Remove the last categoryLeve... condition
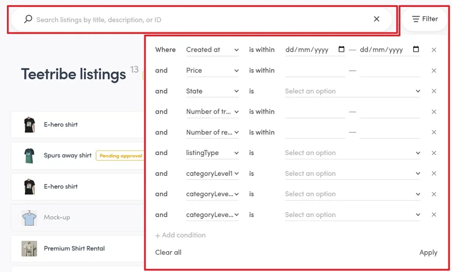The image size is (452, 272). (x=434, y=215)
